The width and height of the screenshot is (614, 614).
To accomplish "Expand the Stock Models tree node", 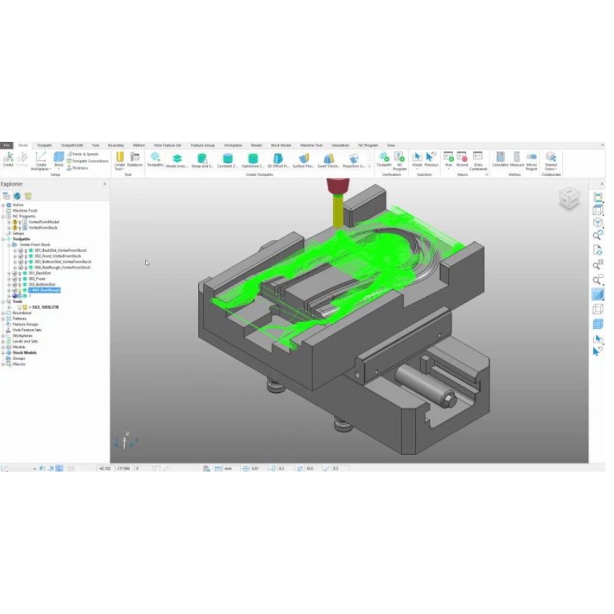I will click(x=4, y=352).
